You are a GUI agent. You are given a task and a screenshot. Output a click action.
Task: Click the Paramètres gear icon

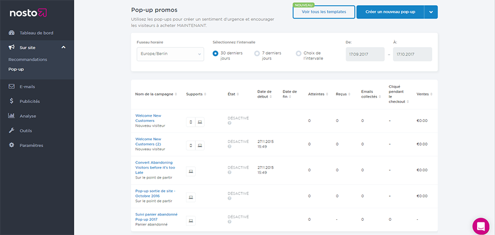click(x=12, y=145)
